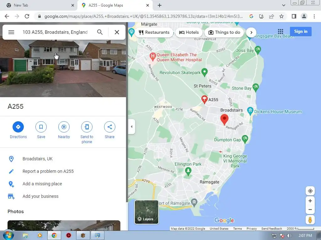The width and height of the screenshot is (321, 240).
Task: Select Queen Elizabeth hospital marker
Action: point(153,57)
